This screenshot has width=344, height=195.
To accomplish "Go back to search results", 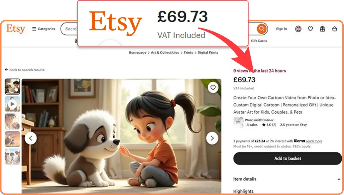I will pos(25,70).
